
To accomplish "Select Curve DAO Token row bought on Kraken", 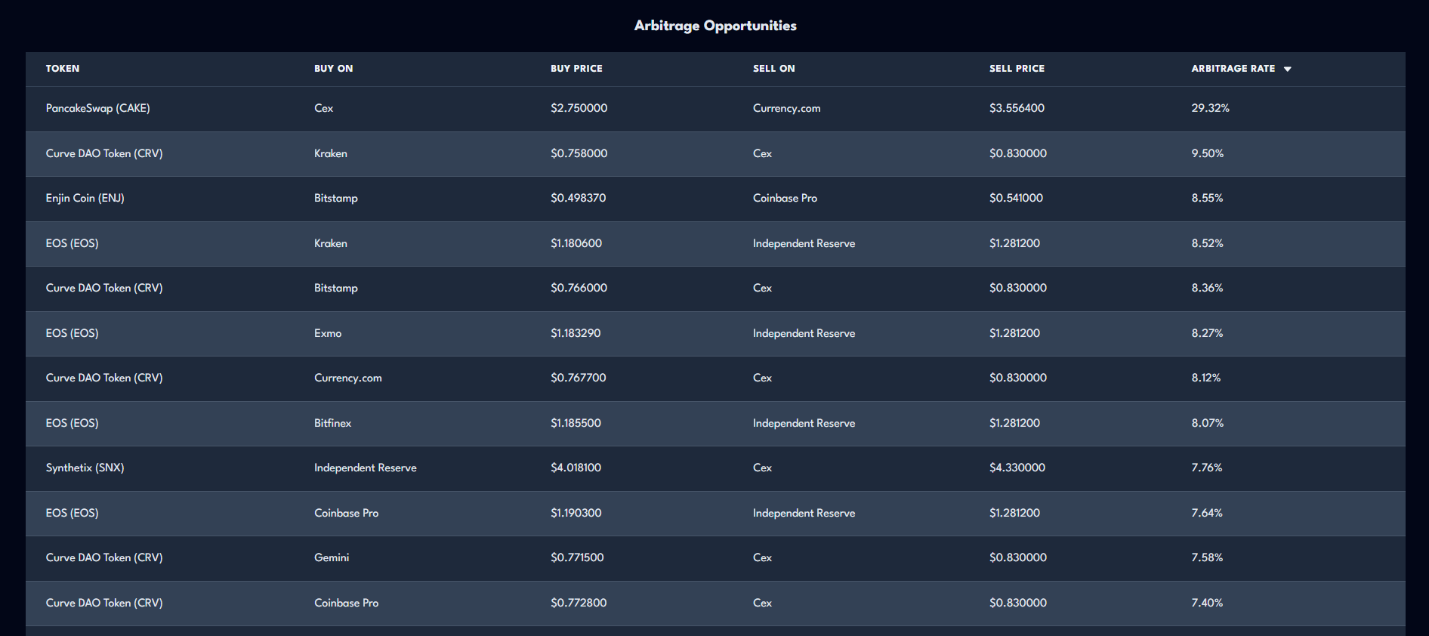I will tap(715, 154).
